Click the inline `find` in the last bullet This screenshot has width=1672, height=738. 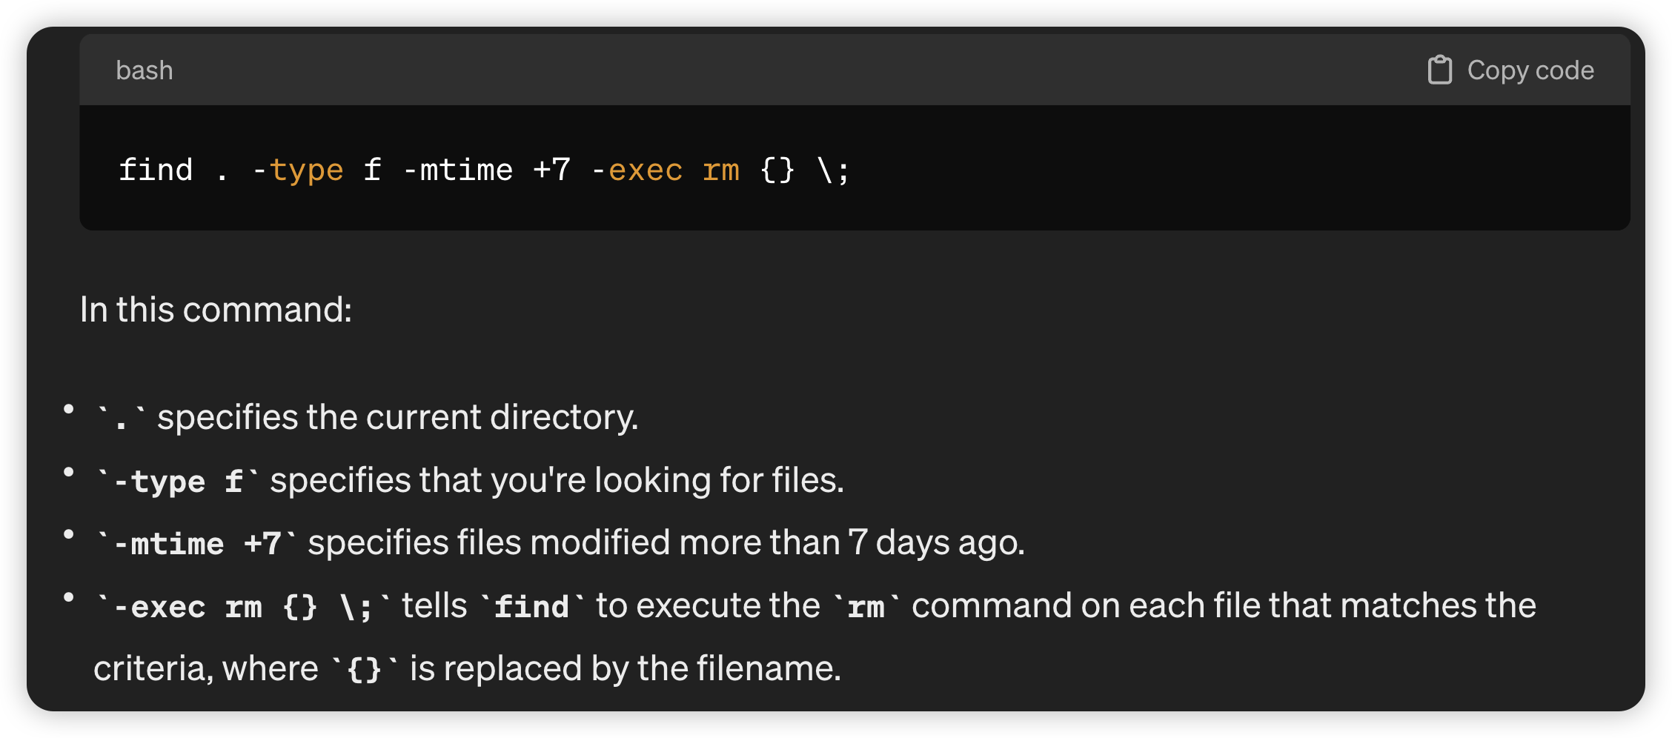(532, 606)
